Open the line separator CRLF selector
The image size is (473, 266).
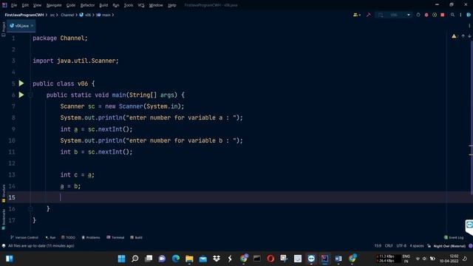click(x=389, y=246)
